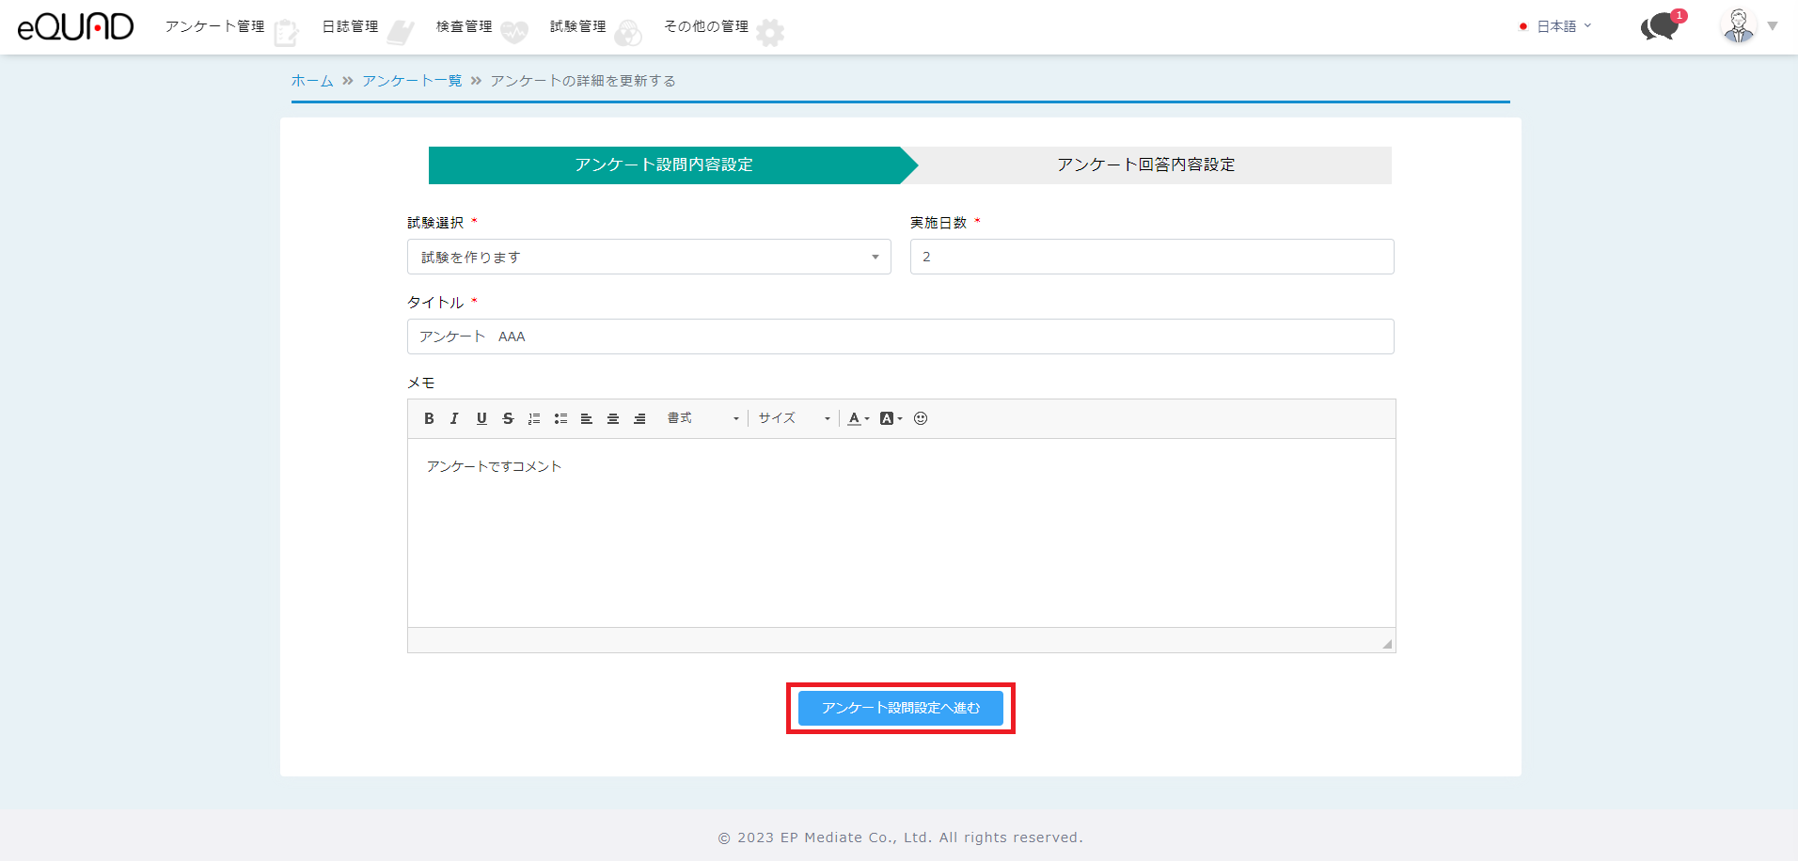Align memo text to the right
Viewport: 1798px width, 861px height.
pyautogui.click(x=639, y=419)
